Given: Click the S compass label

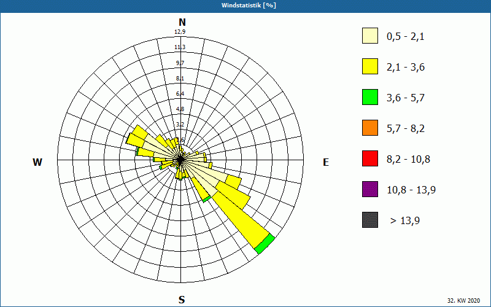Looking at the screenshot, I should [x=182, y=300].
